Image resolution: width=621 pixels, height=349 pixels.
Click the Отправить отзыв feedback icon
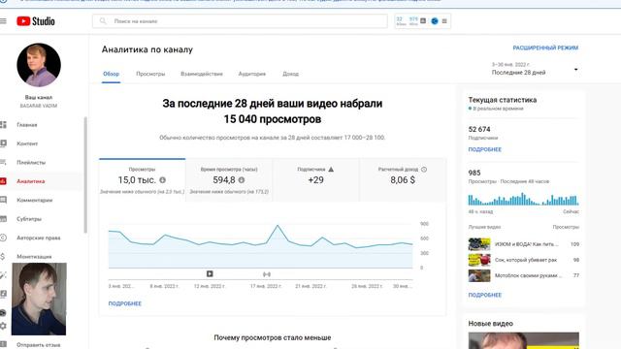[3, 345]
